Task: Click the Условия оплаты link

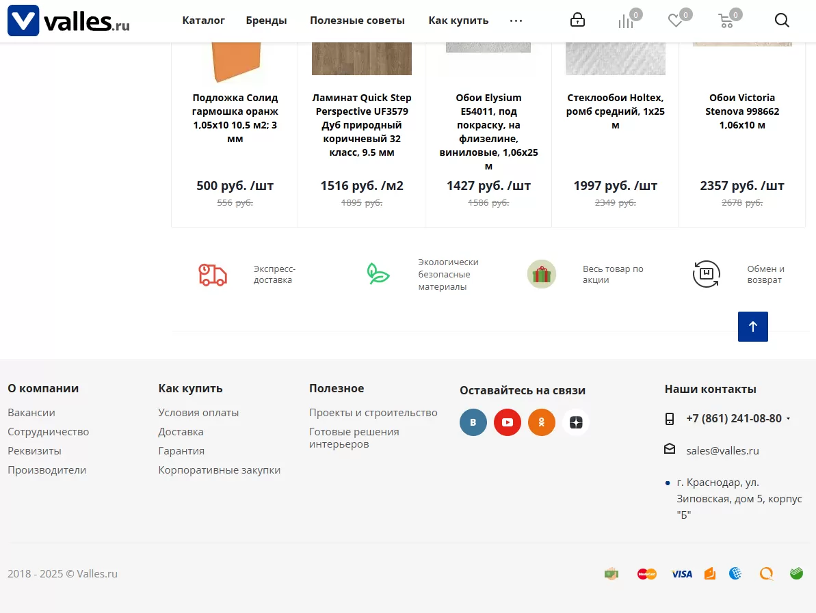Action: coord(198,413)
